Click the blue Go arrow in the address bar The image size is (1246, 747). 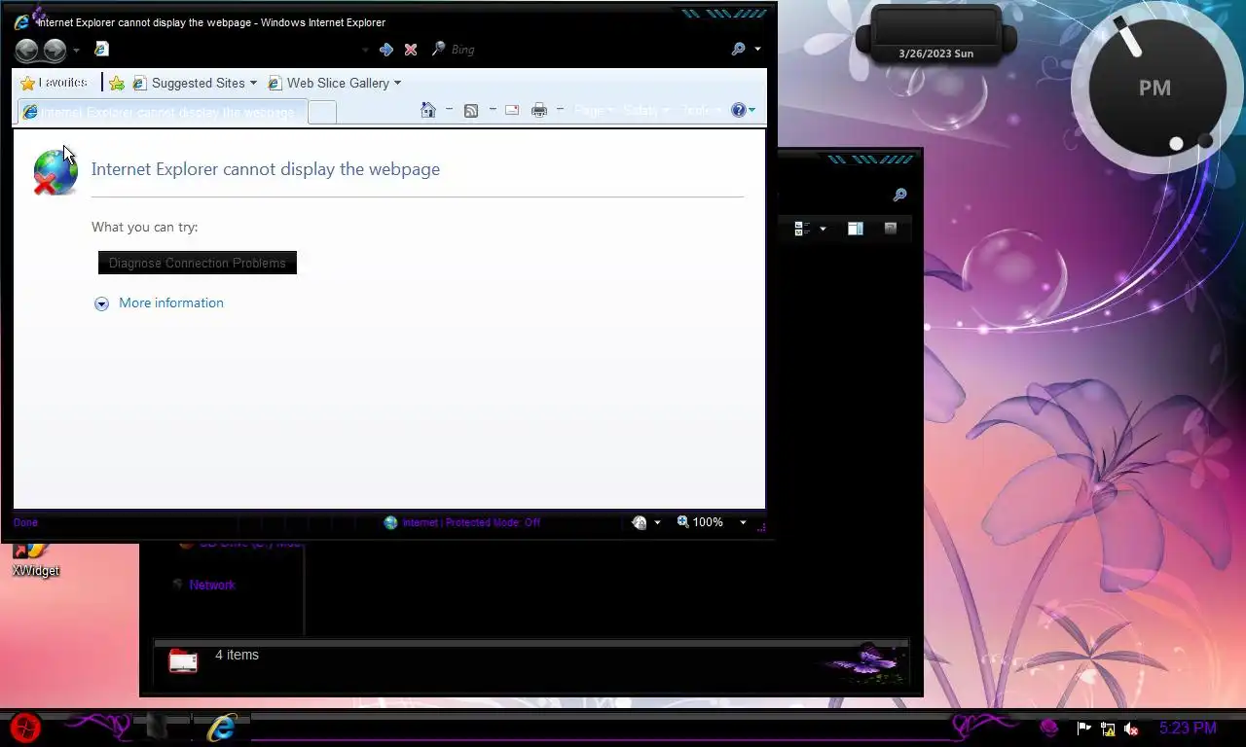(x=386, y=50)
